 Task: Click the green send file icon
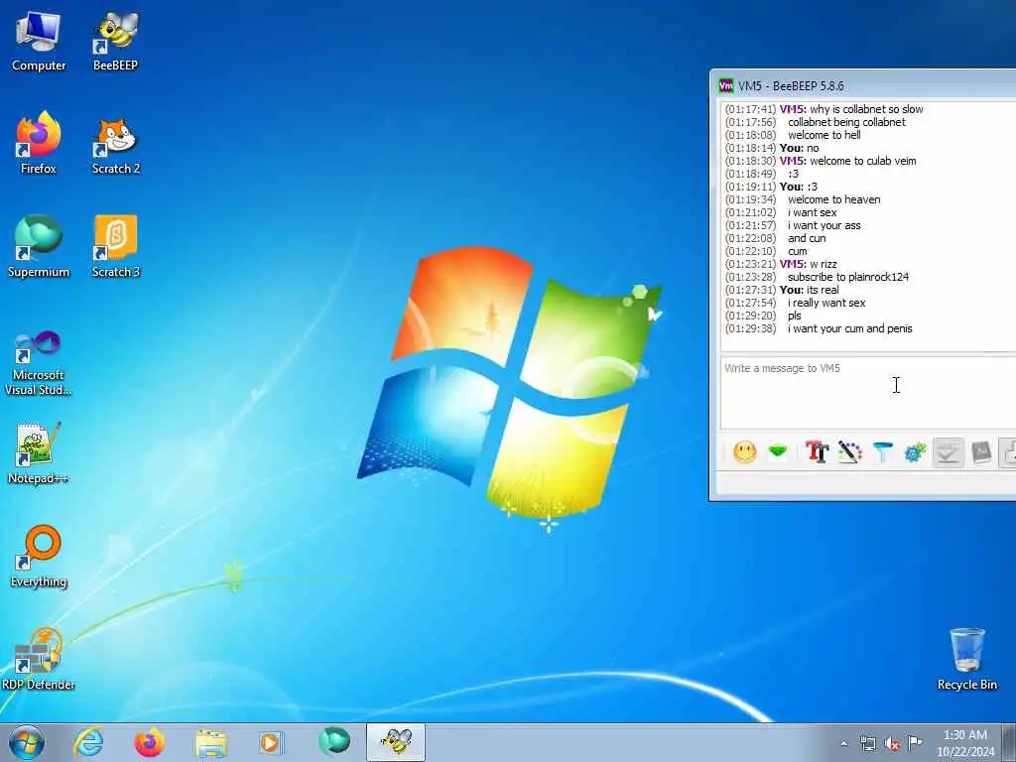click(778, 451)
